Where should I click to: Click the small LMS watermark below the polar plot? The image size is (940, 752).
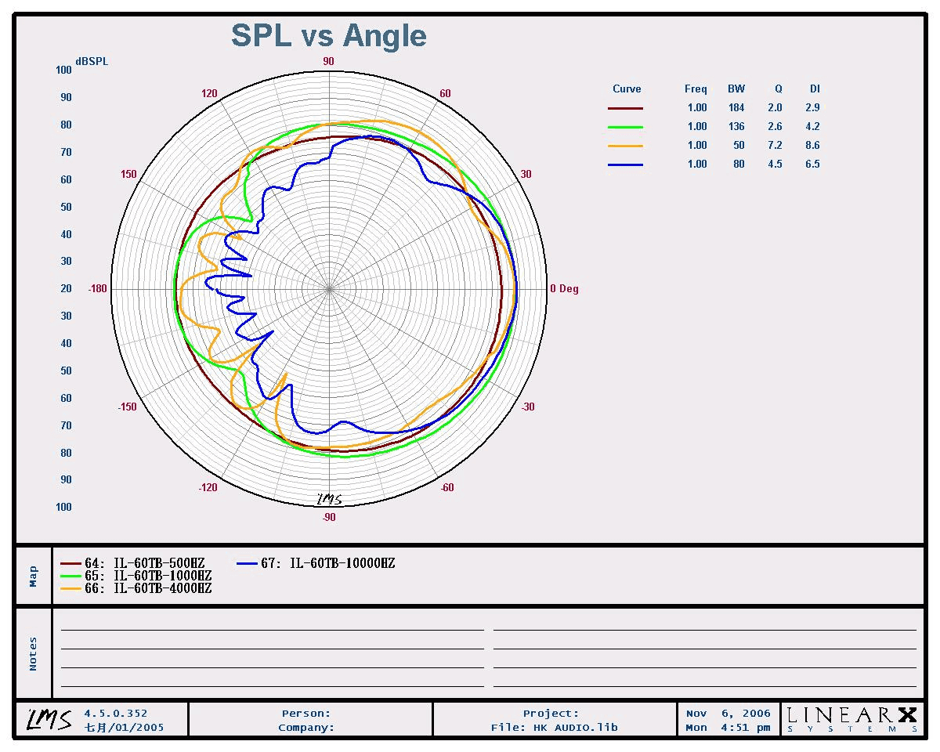pyautogui.click(x=329, y=499)
